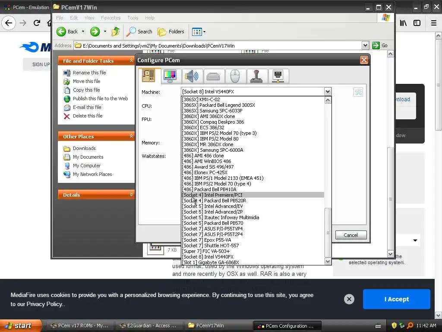
Task: Select [486] Award SiS 496/497
Action: click(x=253, y=167)
